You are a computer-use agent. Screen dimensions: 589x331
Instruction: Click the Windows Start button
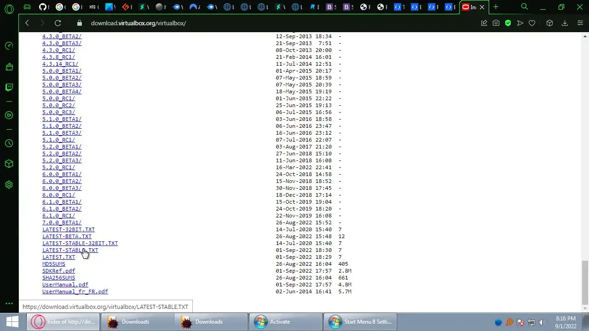(12, 322)
